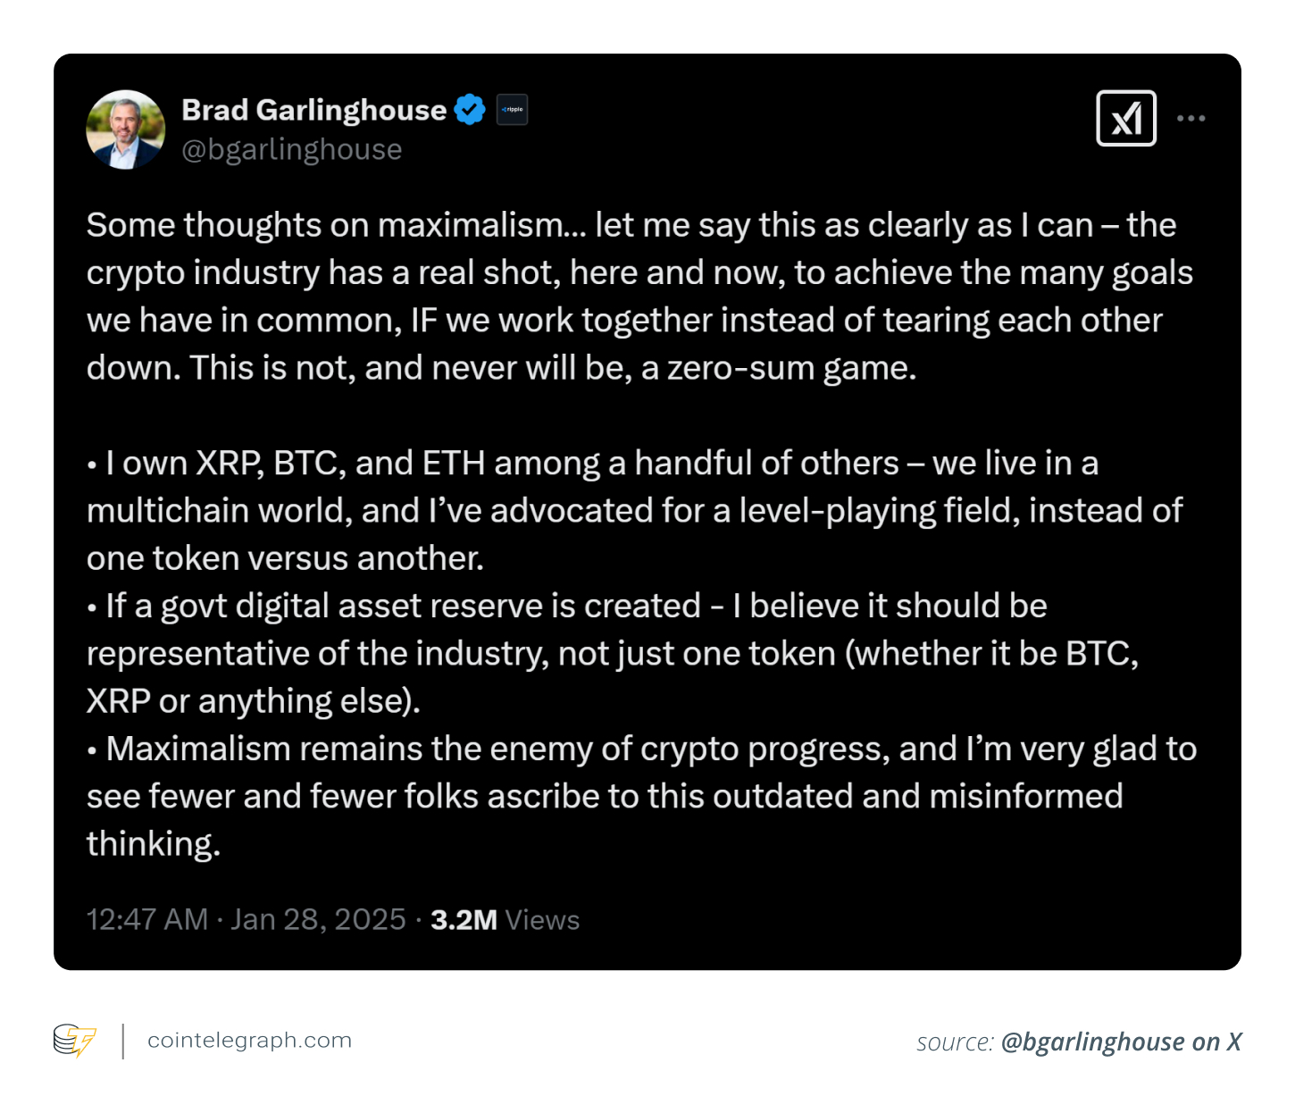This screenshot has height=1113, width=1295.
Task: Expand details from the X logo button
Action: 1126,117
